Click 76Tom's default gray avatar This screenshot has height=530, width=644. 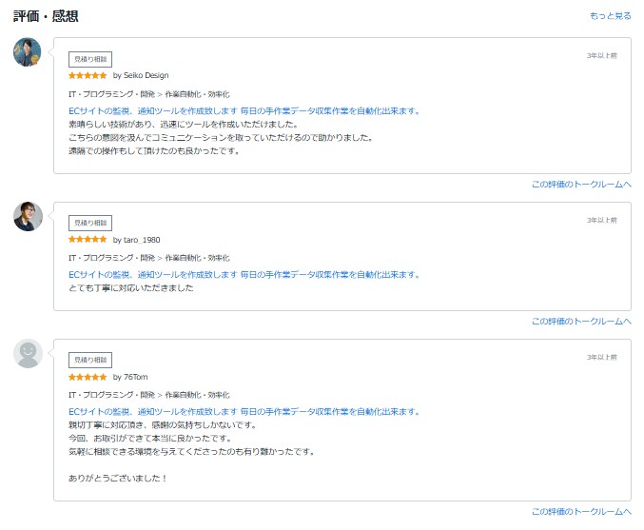[28, 353]
